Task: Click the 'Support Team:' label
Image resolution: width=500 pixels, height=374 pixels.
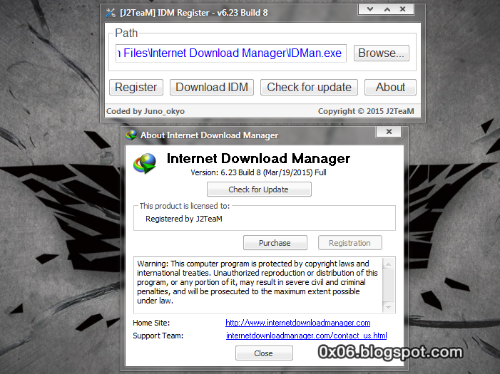Action: 158,336
